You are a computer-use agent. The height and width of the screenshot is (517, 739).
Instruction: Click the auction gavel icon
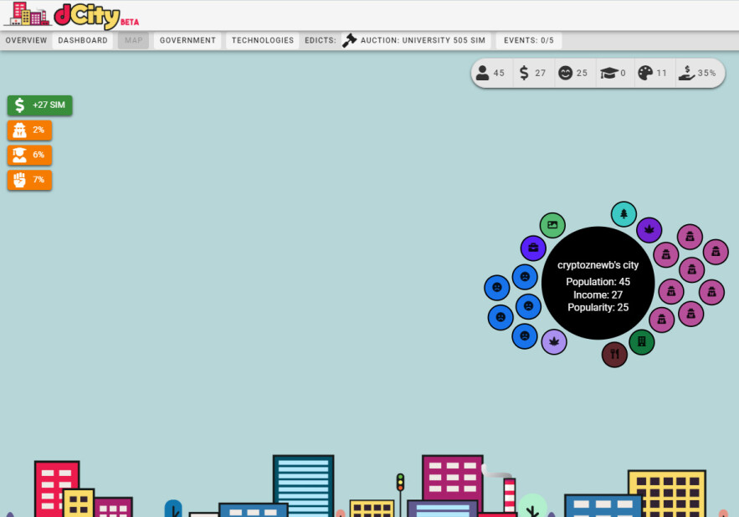click(349, 40)
